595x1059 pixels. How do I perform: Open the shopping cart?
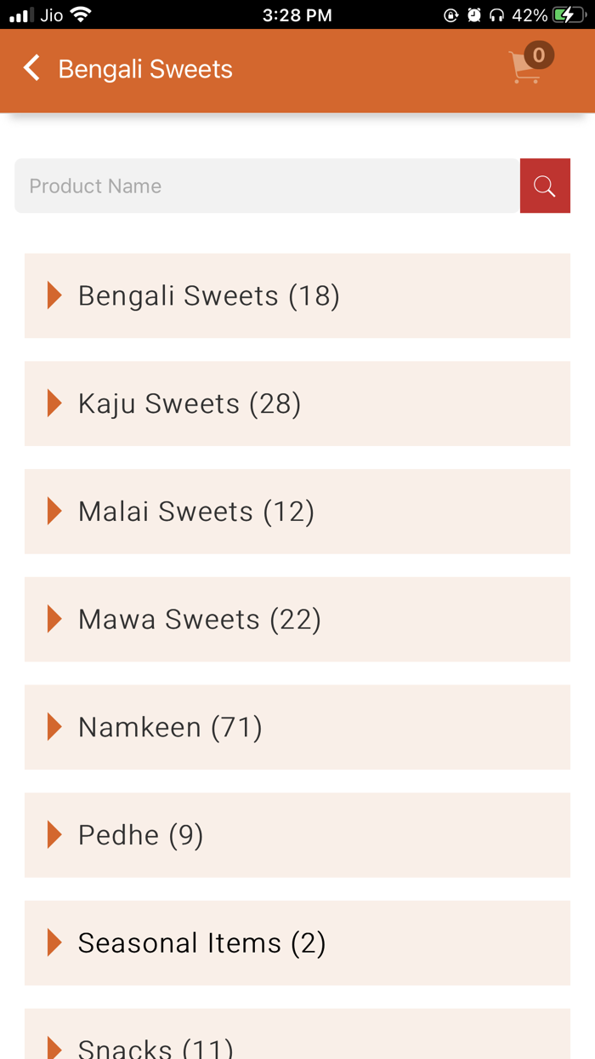(527, 70)
